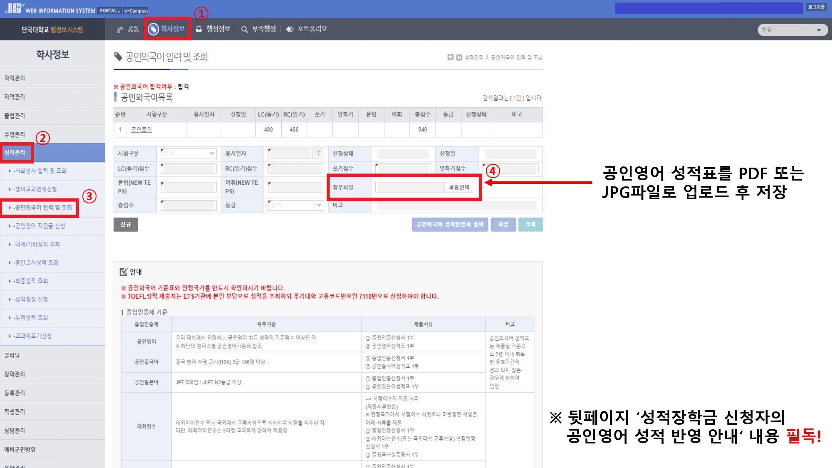Click the 신규 button
The image size is (832, 468).
click(x=126, y=225)
